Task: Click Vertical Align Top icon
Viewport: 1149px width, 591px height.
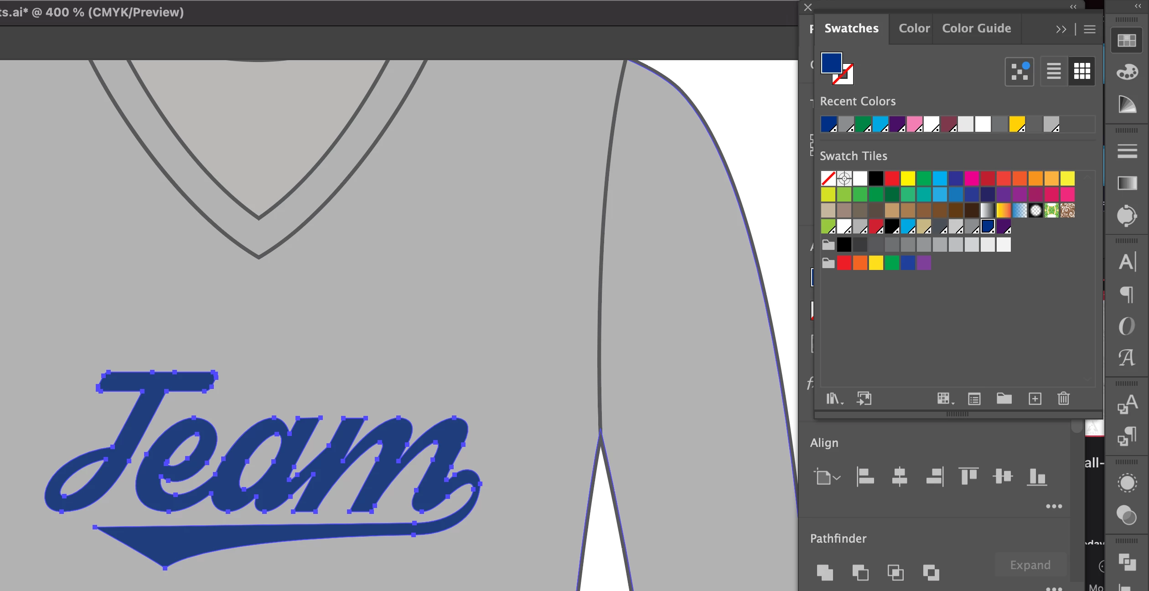Action: pos(968,477)
